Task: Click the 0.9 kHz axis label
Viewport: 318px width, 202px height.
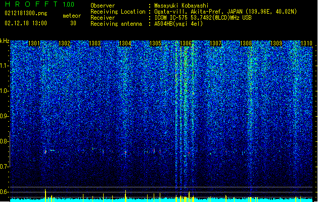Action: tap(5, 116)
